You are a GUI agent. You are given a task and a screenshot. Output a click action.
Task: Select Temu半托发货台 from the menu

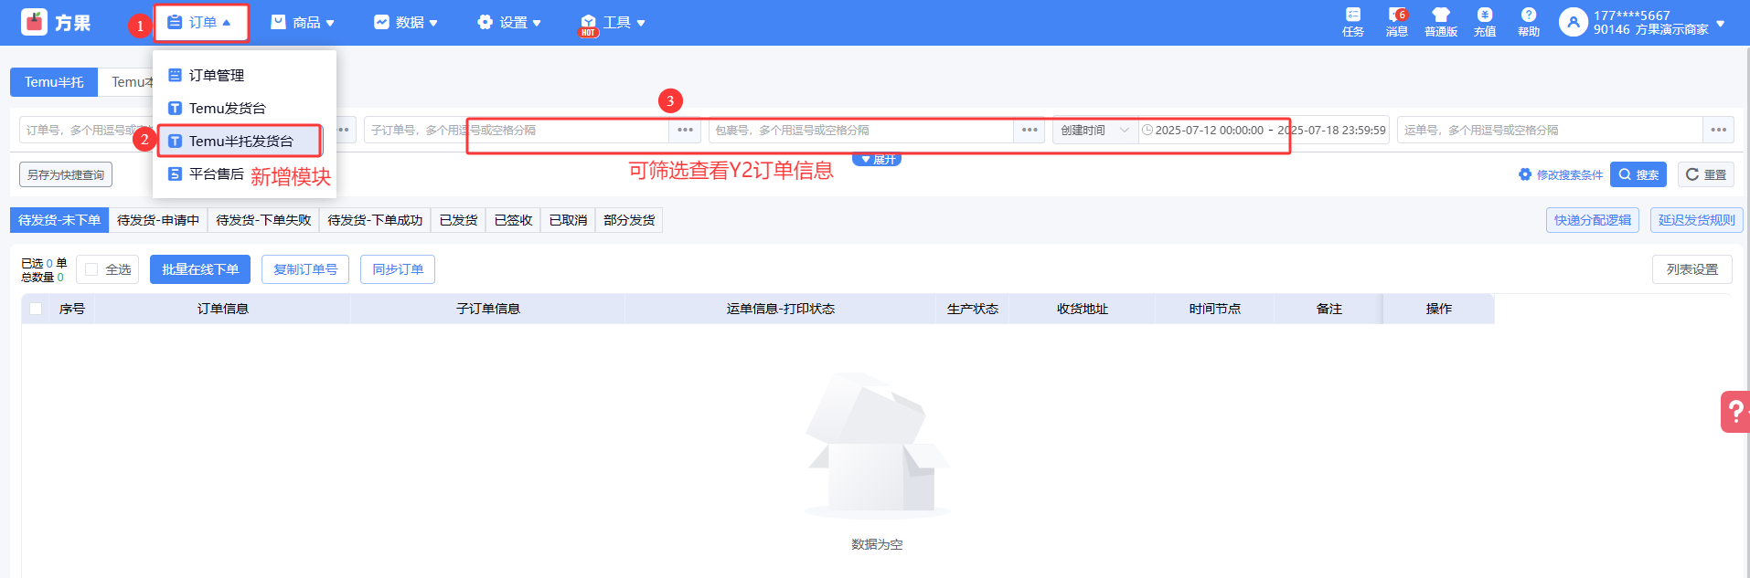(240, 142)
